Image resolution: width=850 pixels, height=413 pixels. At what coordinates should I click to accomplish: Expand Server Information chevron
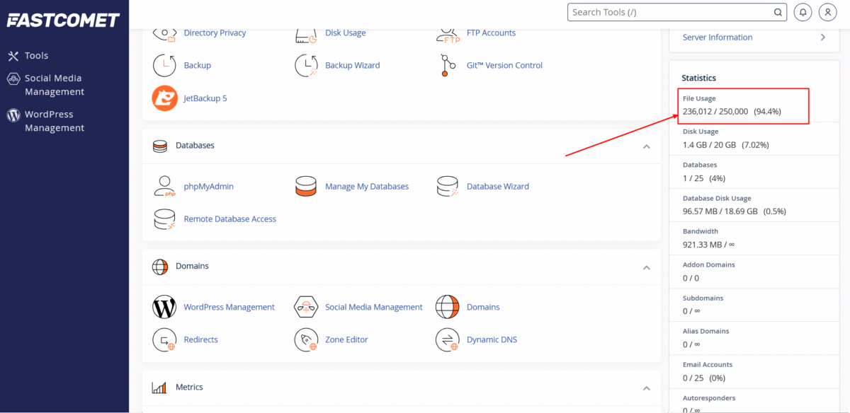822,37
